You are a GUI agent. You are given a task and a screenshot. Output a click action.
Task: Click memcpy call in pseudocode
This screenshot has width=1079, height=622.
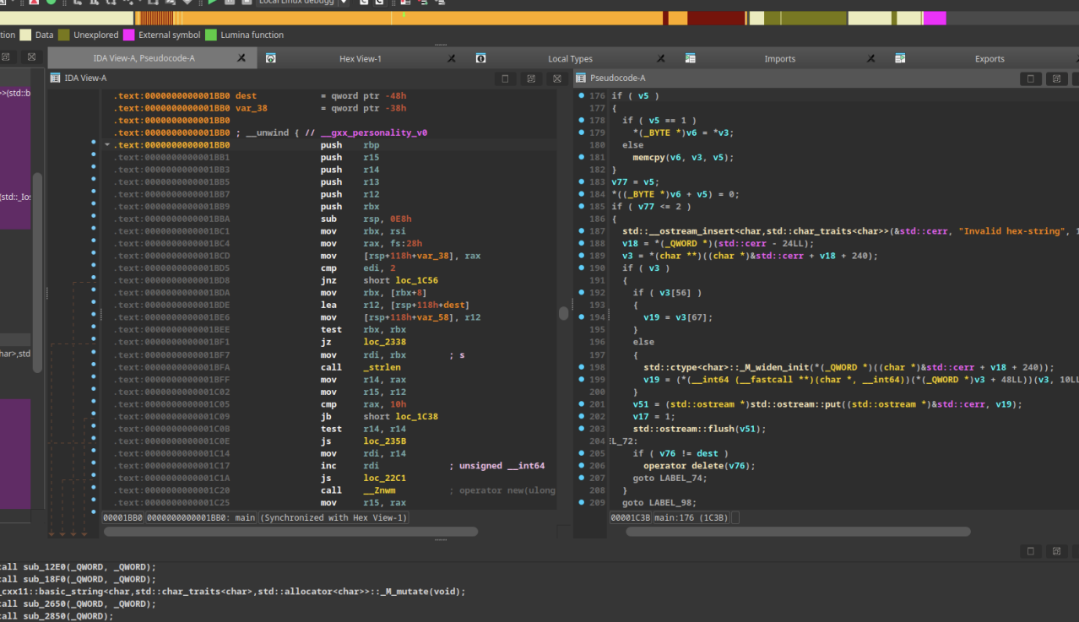[649, 157]
